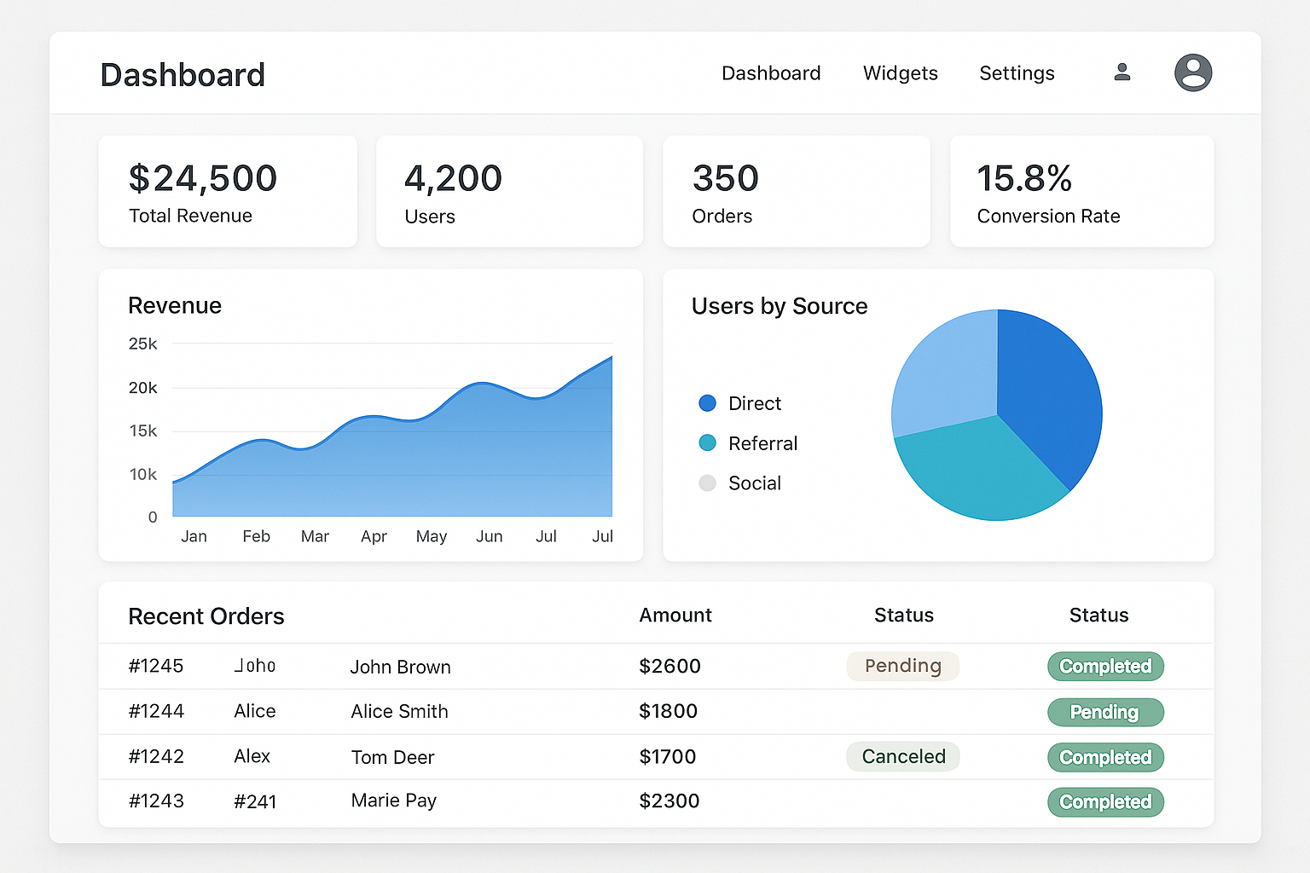Image resolution: width=1310 pixels, height=873 pixels.
Task: Select the Canceled status badge
Action: click(903, 757)
